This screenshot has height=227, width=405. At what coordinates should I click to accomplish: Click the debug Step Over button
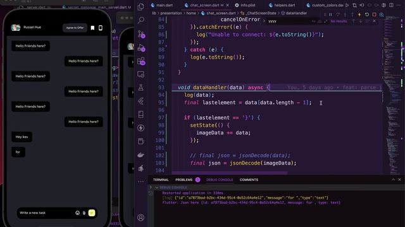pos(337,15)
